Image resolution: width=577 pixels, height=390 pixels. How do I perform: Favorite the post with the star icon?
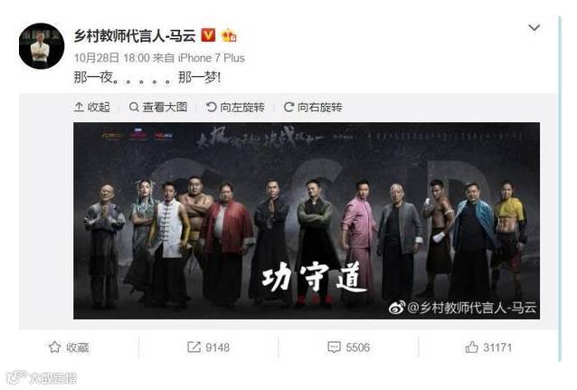coord(54,347)
